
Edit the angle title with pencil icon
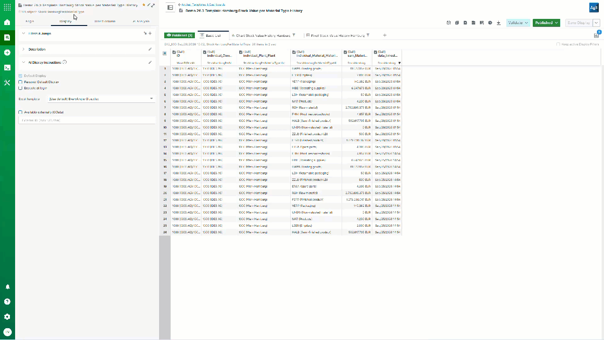(x=149, y=5)
